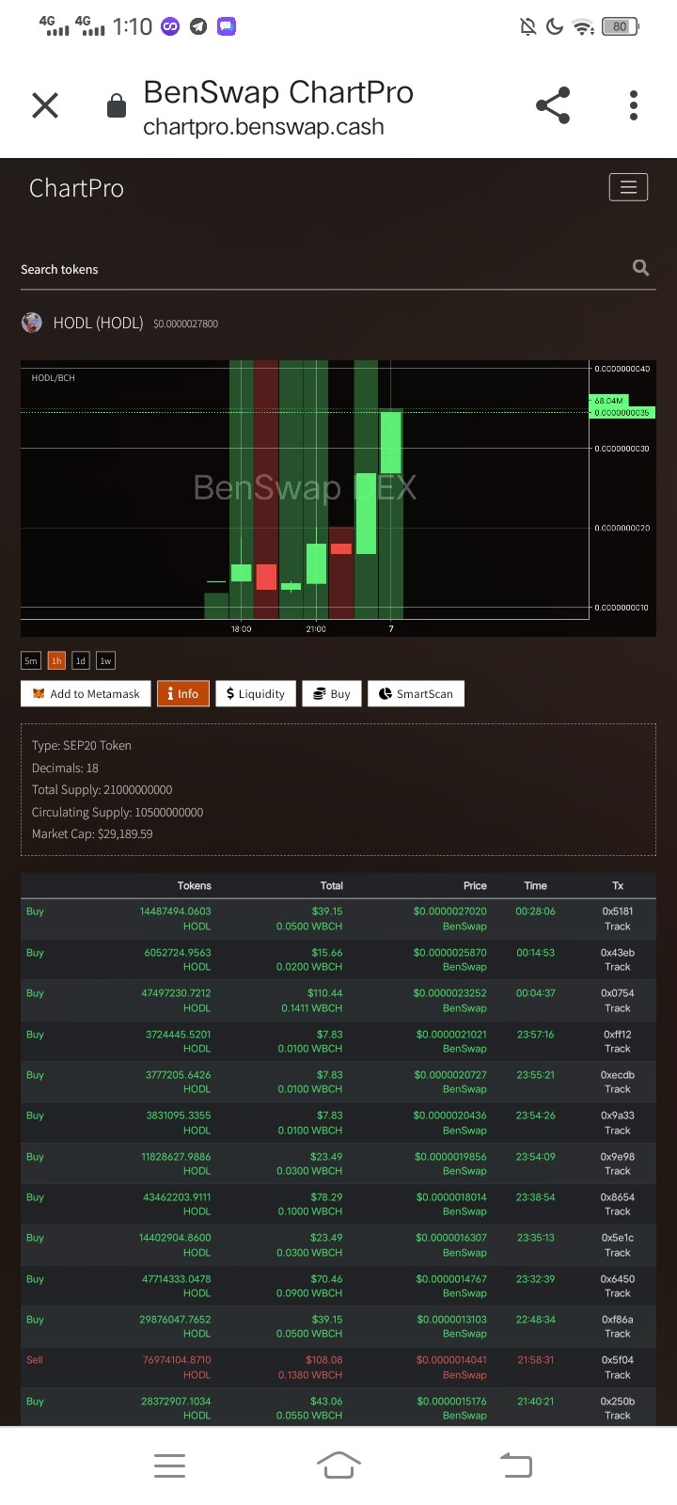Tap the Android recent apps menu icon
Viewport: 677px width, 1505px height.
[x=169, y=1465]
